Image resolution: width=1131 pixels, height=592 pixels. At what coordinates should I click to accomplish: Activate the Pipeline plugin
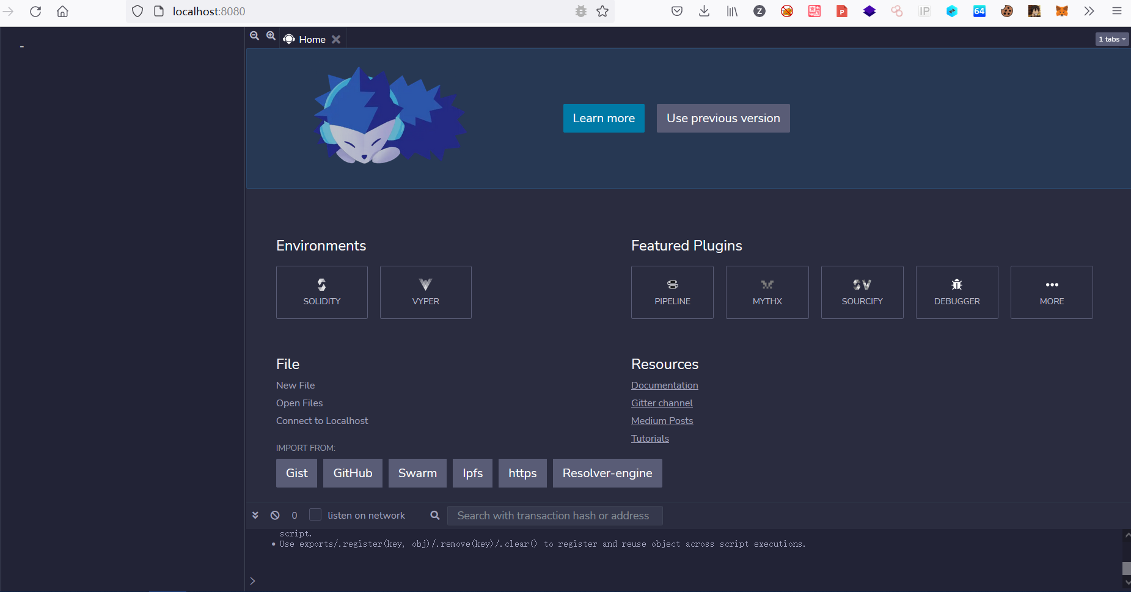(x=672, y=292)
